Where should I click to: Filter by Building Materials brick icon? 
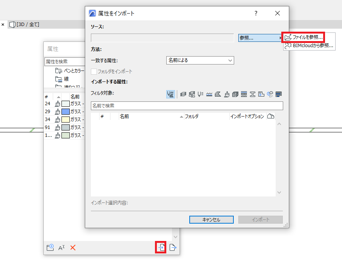pos(235,94)
